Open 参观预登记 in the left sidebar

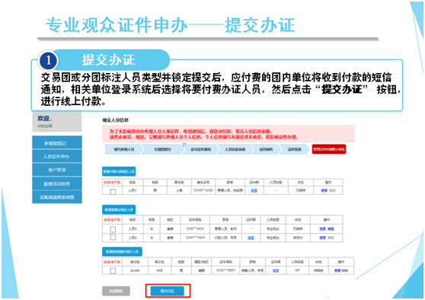point(57,143)
